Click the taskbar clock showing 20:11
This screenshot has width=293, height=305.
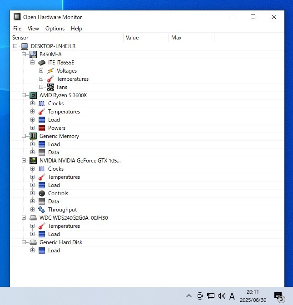(x=253, y=296)
